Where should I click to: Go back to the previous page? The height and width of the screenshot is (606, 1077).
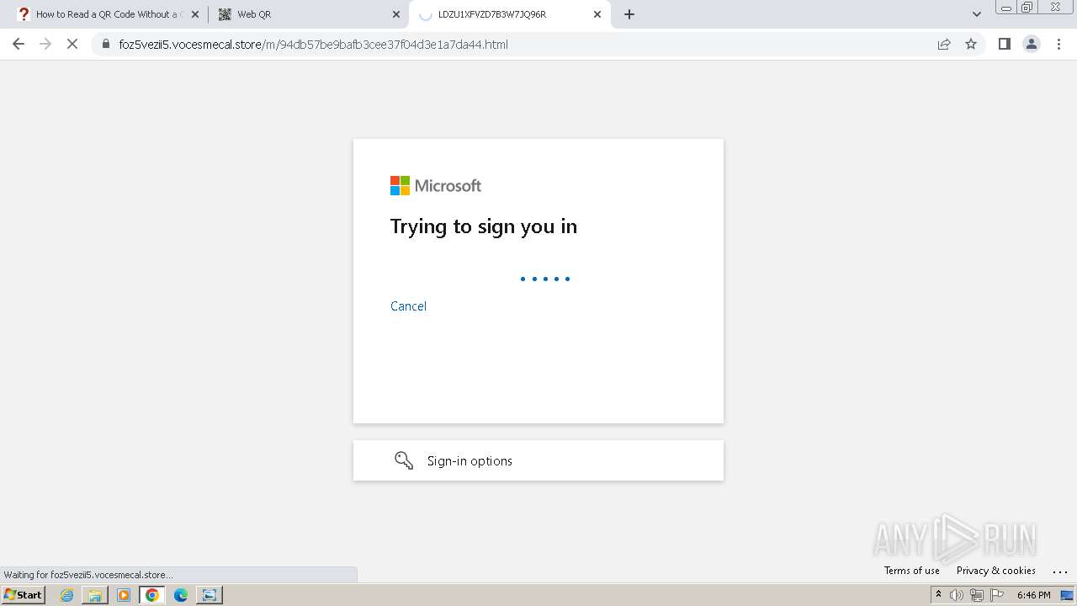tap(19, 44)
